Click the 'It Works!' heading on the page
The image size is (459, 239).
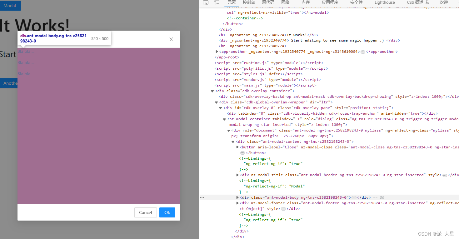(x=35, y=26)
